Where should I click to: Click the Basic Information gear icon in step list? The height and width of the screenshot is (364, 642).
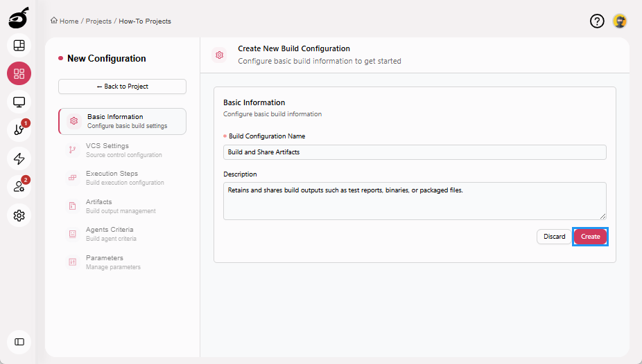click(x=73, y=121)
